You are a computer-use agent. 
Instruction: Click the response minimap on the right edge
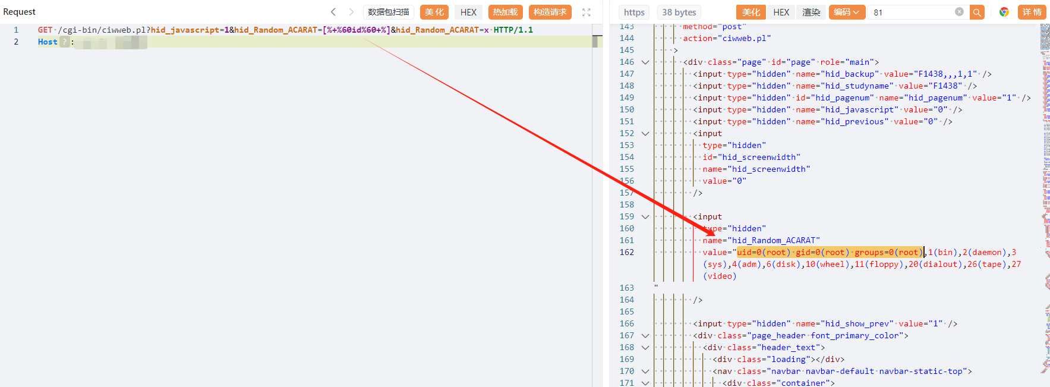pos(1045,205)
